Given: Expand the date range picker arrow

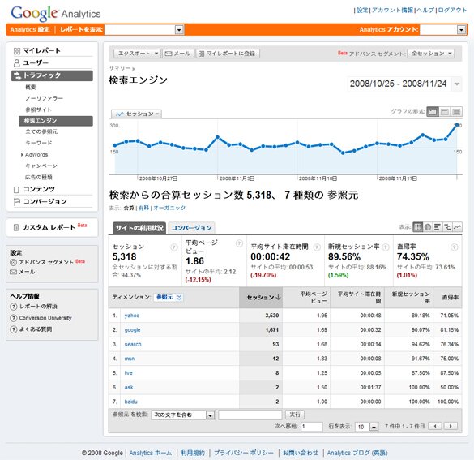Looking at the screenshot, I should (x=457, y=84).
